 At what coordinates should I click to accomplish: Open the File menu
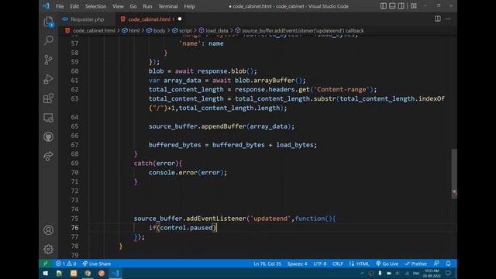[x=60, y=6]
